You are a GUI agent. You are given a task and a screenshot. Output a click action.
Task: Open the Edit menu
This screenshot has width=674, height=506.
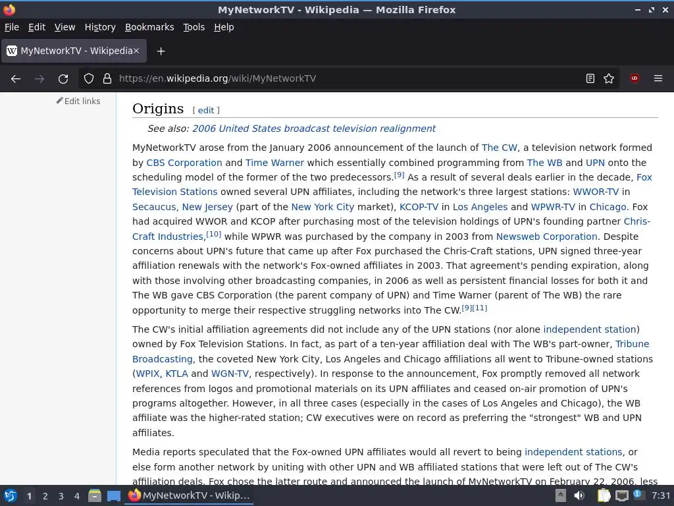tap(37, 27)
